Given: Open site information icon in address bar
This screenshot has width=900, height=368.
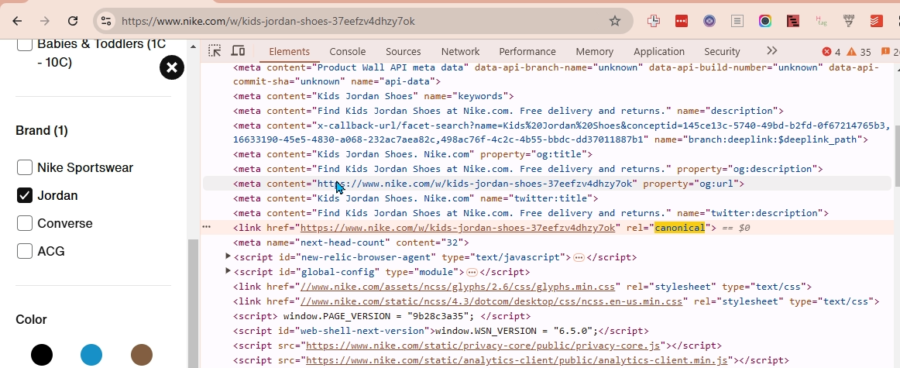Looking at the screenshot, I should pos(105,21).
